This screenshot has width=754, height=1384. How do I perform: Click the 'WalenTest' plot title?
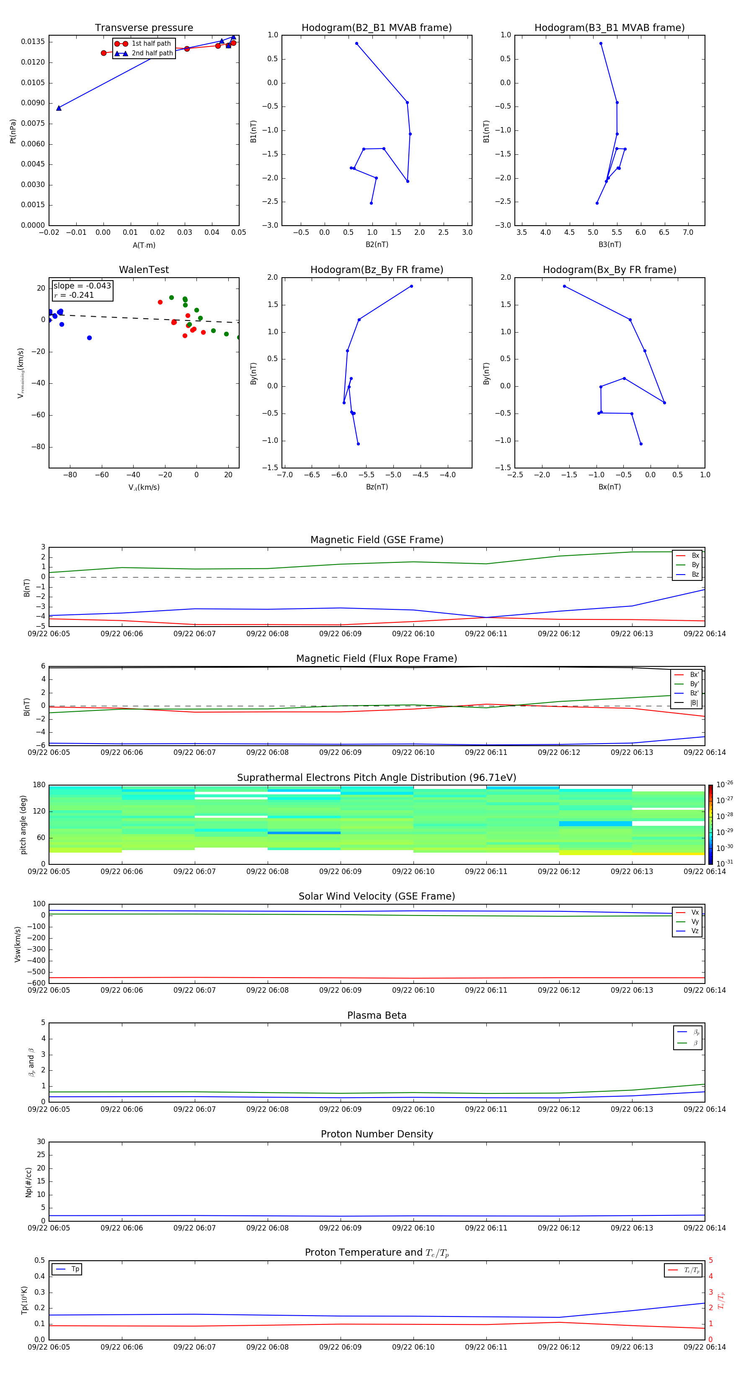tap(144, 270)
